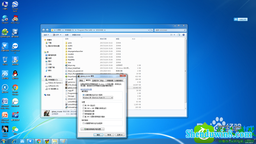The width and height of the screenshot is (256, 144).
Task: Enable 640 x 480 resolution checkbox
Action: coord(84,108)
